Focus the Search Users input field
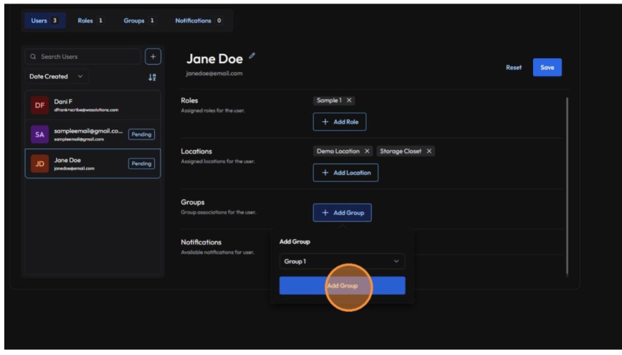This screenshot has width=622, height=355. click(83, 57)
